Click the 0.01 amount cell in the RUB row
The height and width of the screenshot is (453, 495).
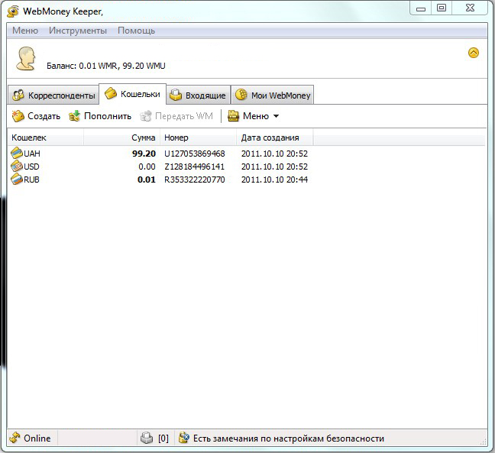(147, 180)
